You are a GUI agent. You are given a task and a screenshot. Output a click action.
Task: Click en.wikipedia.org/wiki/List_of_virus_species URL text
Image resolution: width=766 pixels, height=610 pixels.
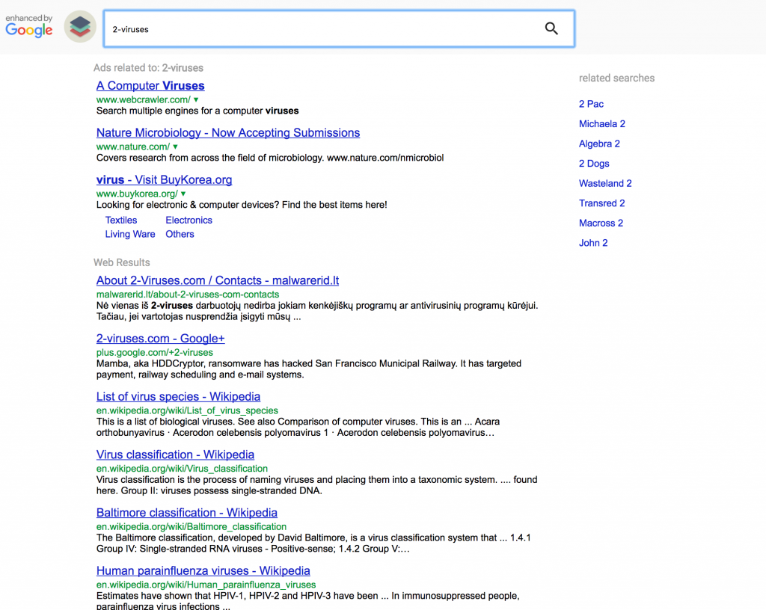click(187, 410)
